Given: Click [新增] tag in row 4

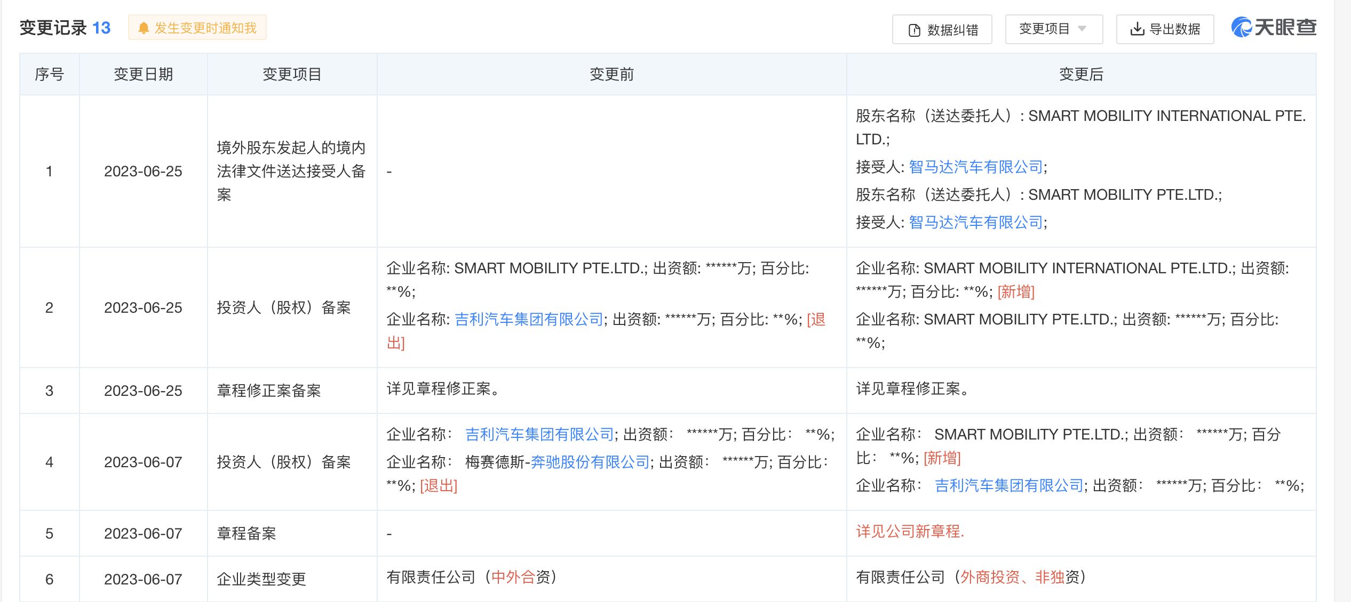Looking at the screenshot, I should point(942,458).
